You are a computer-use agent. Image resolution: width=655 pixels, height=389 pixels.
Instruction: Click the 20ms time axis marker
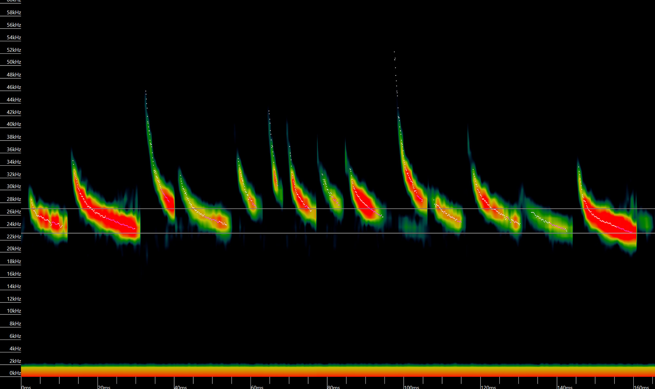(x=104, y=387)
